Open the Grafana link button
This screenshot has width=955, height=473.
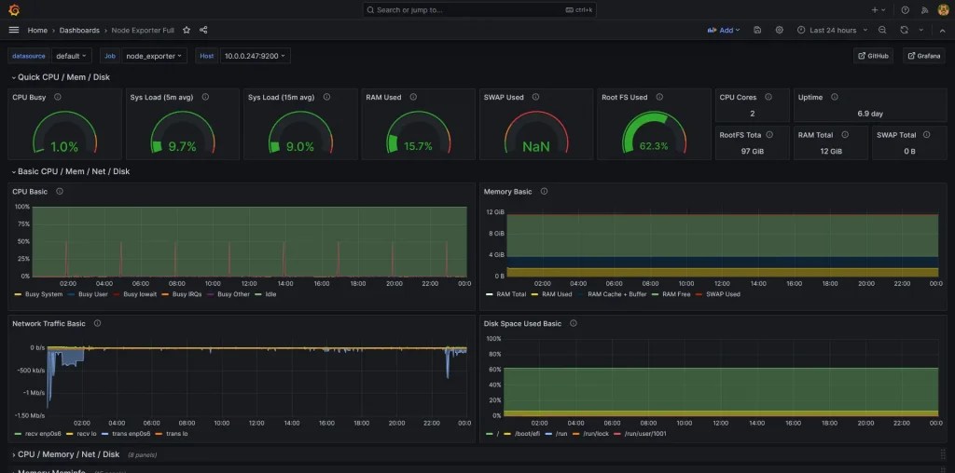point(923,56)
